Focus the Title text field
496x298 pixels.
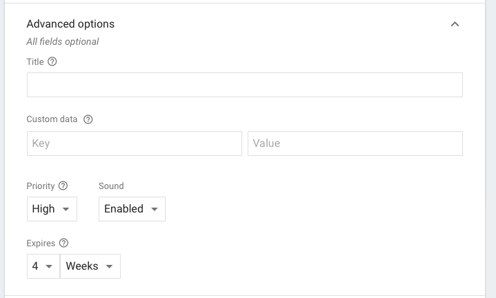click(x=244, y=85)
